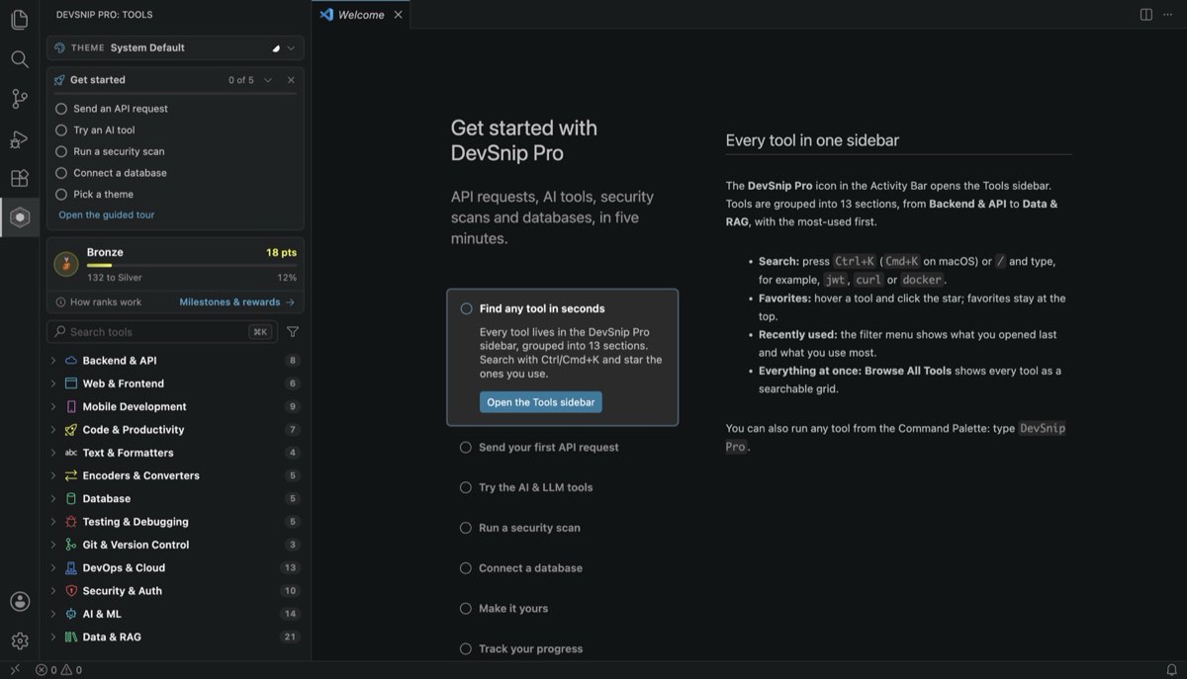This screenshot has width=1187, height=679.
Task: Focus the Search tools input field
Action: pos(162,332)
